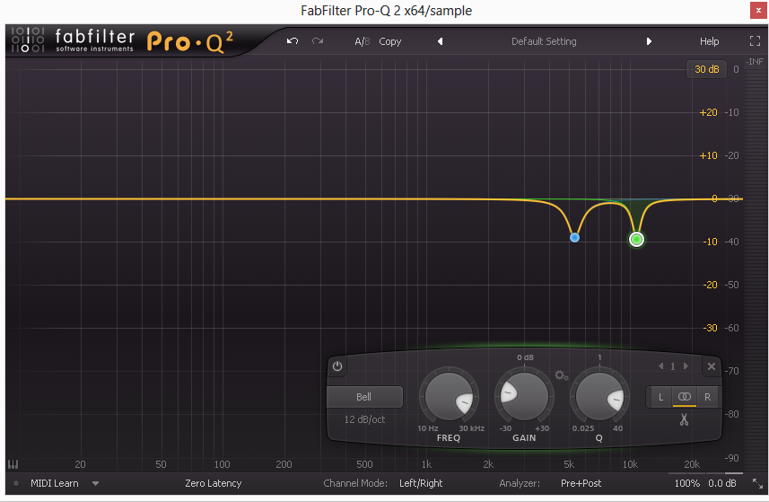
Task: Click the MIDI indicator dot
Action: coord(16,483)
